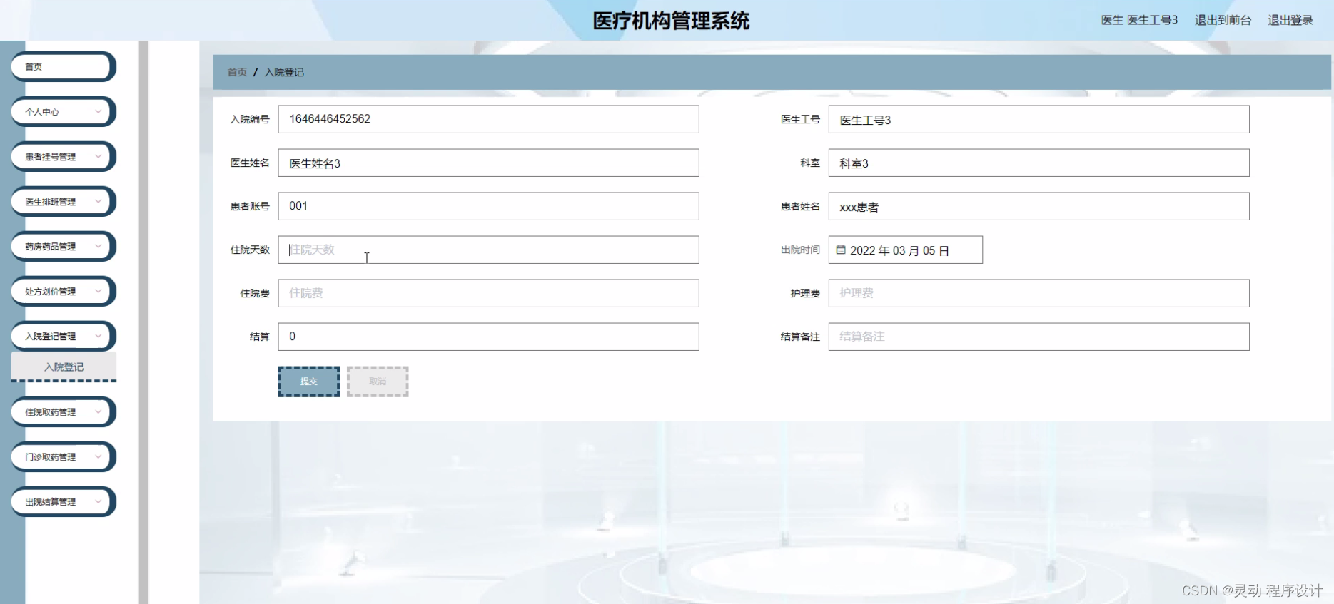Open the 首页 sidebar menu item
1334x604 pixels.
[63, 67]
